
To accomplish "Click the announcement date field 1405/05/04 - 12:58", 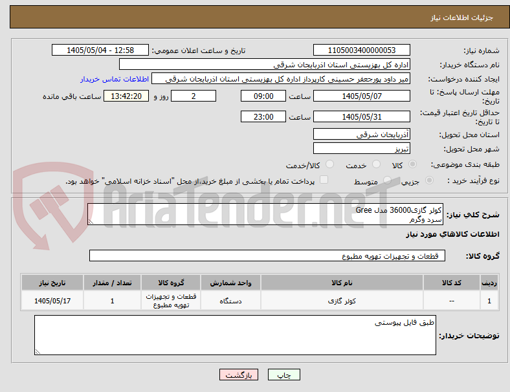I will pos(100,50).
